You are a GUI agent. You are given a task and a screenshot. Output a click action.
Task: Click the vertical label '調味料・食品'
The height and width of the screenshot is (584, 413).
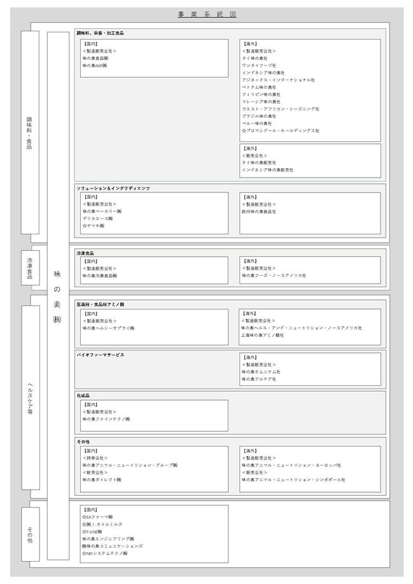(x=29, y=133)
